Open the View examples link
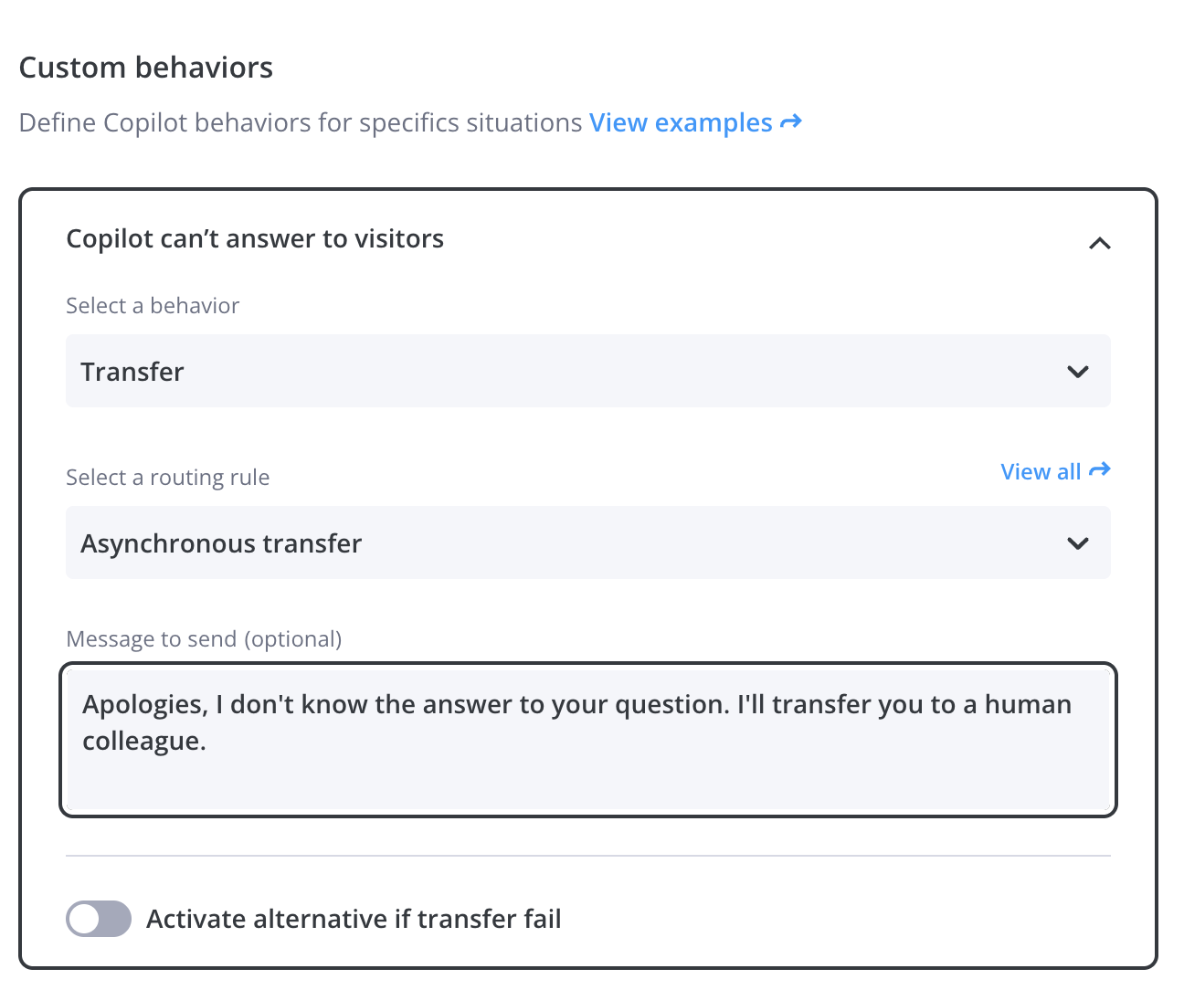Viewport: 1184px width, 990px height. point(681,122)
